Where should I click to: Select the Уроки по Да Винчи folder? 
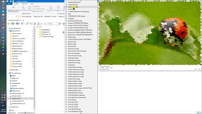18,41
